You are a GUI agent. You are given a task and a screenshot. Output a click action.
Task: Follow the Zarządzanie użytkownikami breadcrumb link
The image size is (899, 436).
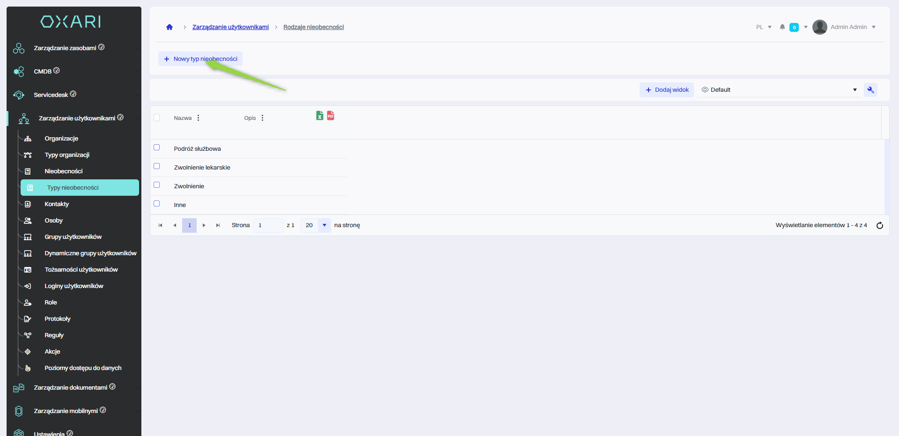point(230,27)
